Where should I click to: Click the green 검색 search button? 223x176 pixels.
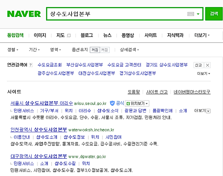(x=214, y=14)
